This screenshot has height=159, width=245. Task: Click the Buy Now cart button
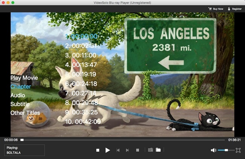[216, 9]
